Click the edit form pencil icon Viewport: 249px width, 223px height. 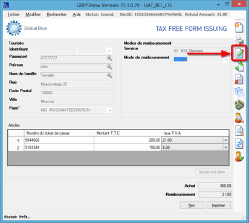[239, 54]
